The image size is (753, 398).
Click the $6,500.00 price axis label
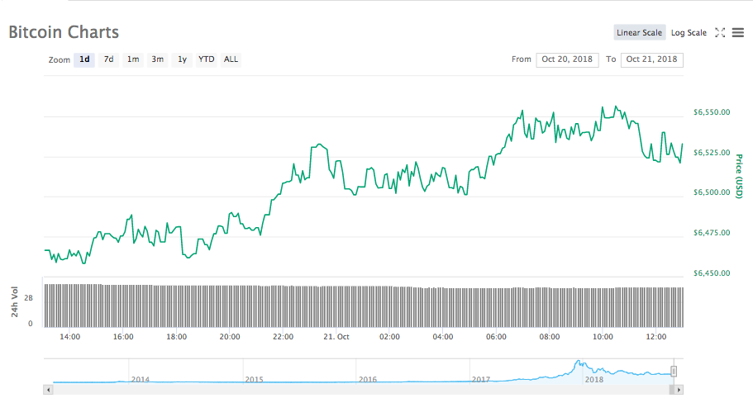(x=712, y=192)
